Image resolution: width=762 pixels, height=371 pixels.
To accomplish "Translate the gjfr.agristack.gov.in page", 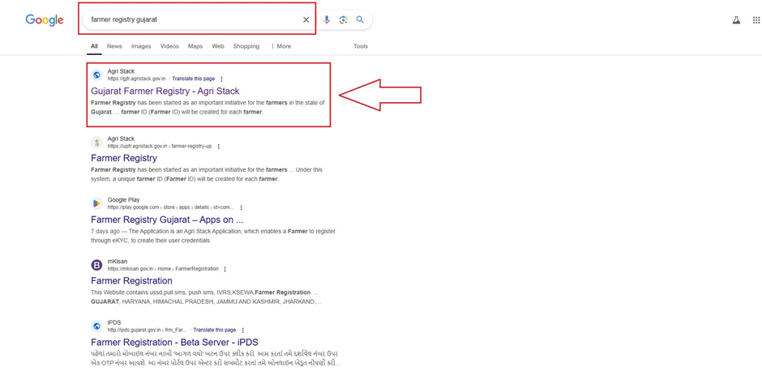I will 194,79.
